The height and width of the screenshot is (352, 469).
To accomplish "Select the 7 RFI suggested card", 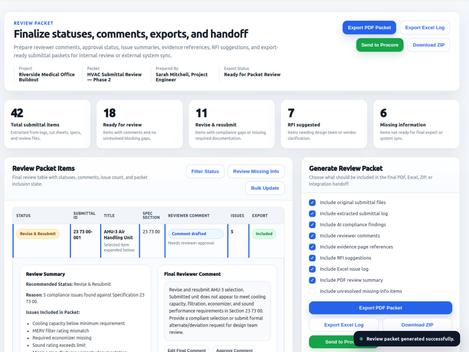I will (x=324, y=124).
